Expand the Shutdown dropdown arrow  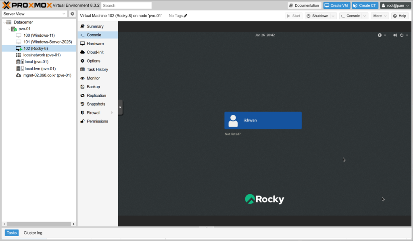(333, 16)
